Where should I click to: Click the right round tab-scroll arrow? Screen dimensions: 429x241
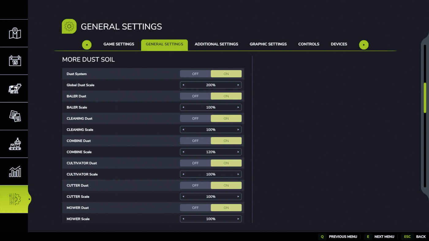pyautogui.click(x=364, y=45)
